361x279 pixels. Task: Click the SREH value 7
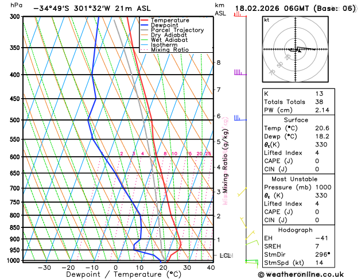(317, 246)
